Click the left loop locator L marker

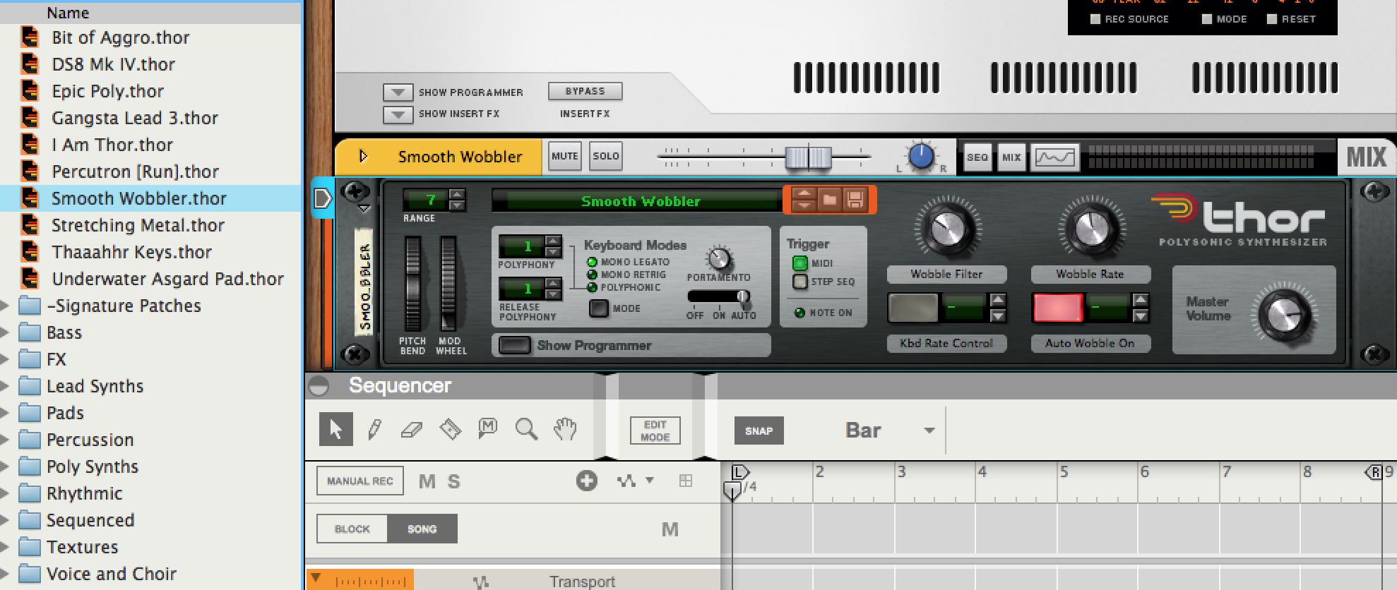[x=739, y=471]
